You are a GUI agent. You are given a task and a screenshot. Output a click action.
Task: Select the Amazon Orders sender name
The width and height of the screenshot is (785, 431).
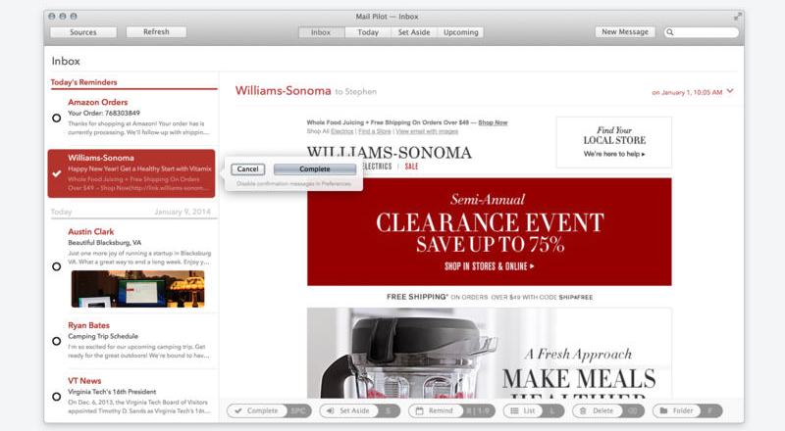click(x=97, y=102)
